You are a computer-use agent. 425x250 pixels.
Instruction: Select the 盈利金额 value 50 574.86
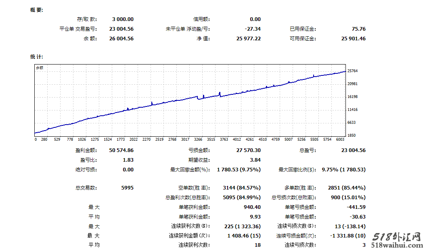click(121, 150)
